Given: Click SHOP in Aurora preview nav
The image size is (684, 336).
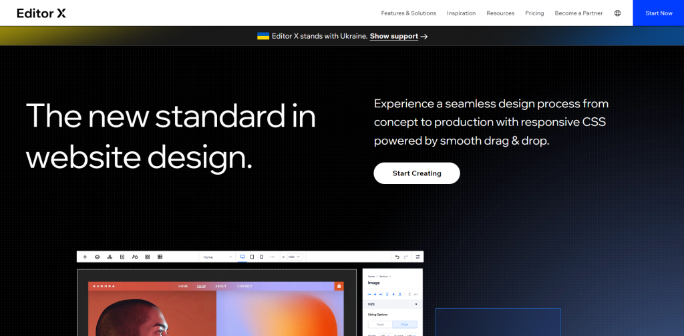Looking at the screenshot, I should (201, 286).
